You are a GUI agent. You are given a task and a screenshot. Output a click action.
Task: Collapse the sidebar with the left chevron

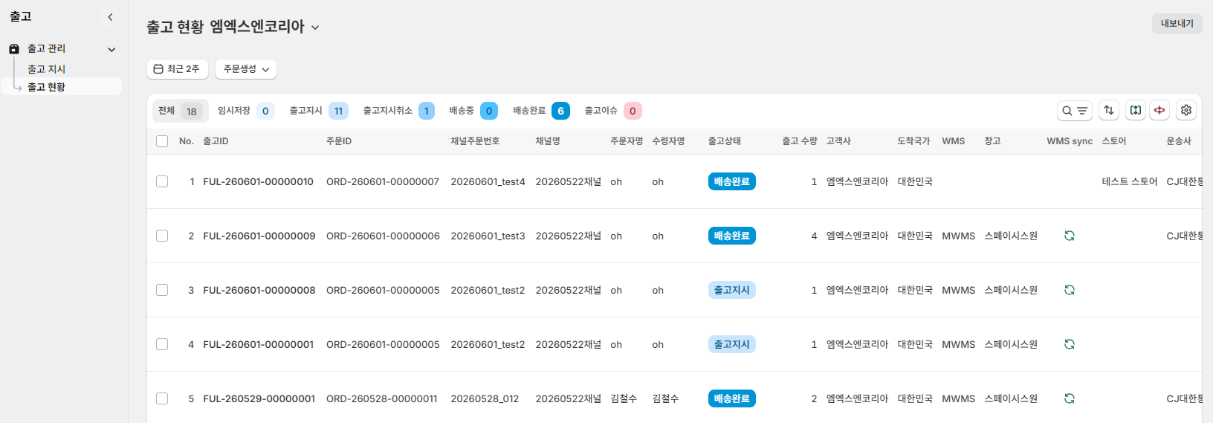(x=111, y=17)
